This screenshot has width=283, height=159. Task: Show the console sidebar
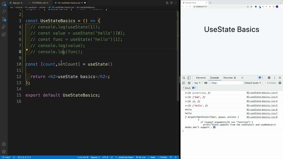(184, 83)
